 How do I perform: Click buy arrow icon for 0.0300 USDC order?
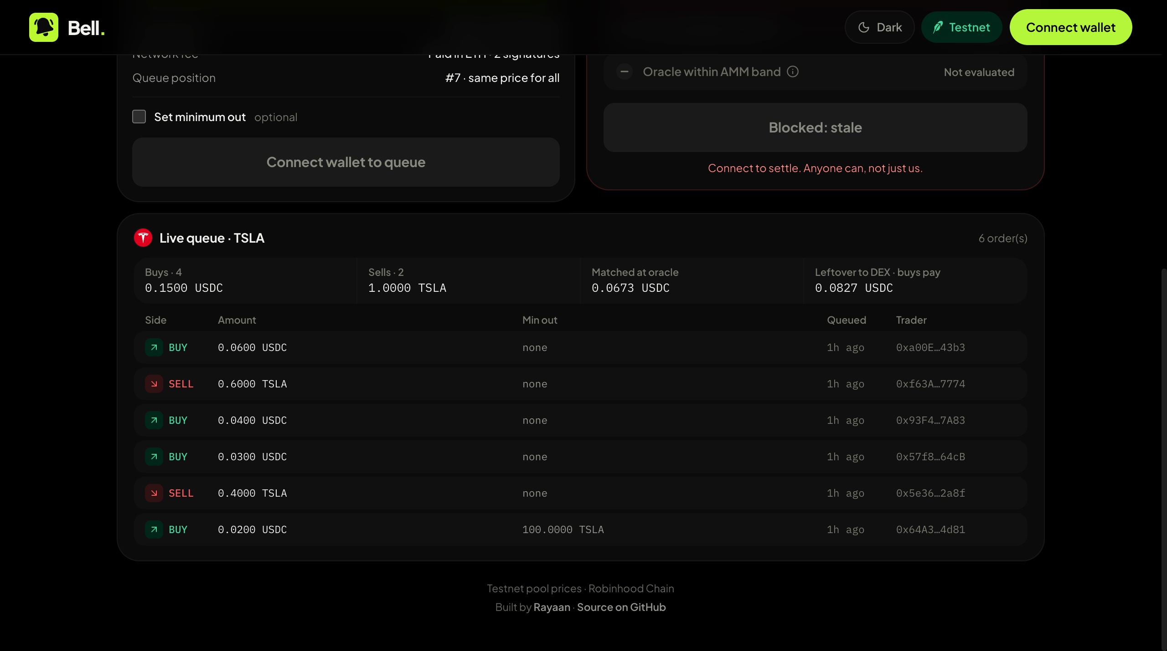[154, 457]
